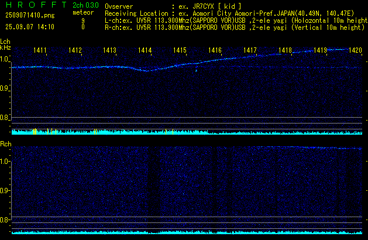368x240 pixels.
Task: Click the Lch cyan signal level bar
Action: tap(187, 132)
